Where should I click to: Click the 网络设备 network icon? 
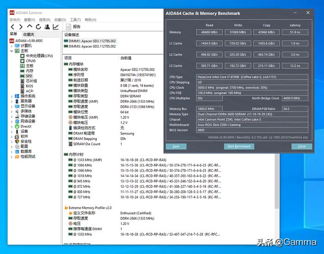tap(17, 121)
